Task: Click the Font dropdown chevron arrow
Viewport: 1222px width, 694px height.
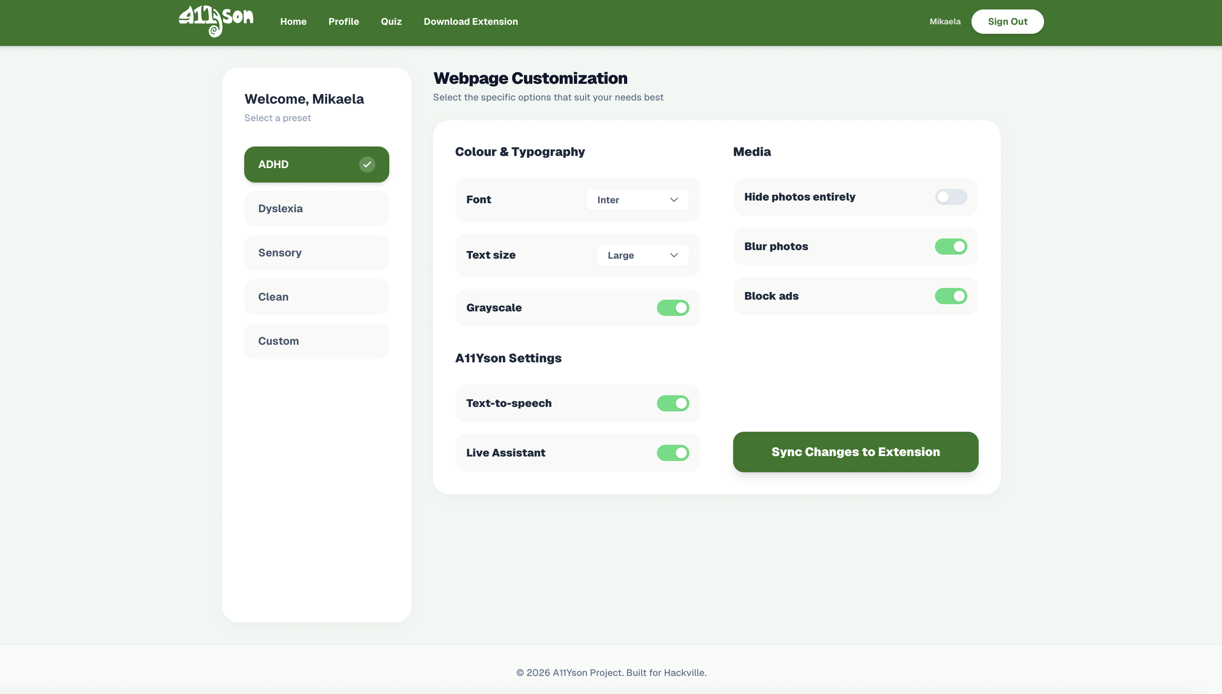Action: pyautogui.click(x=674, y=200)
